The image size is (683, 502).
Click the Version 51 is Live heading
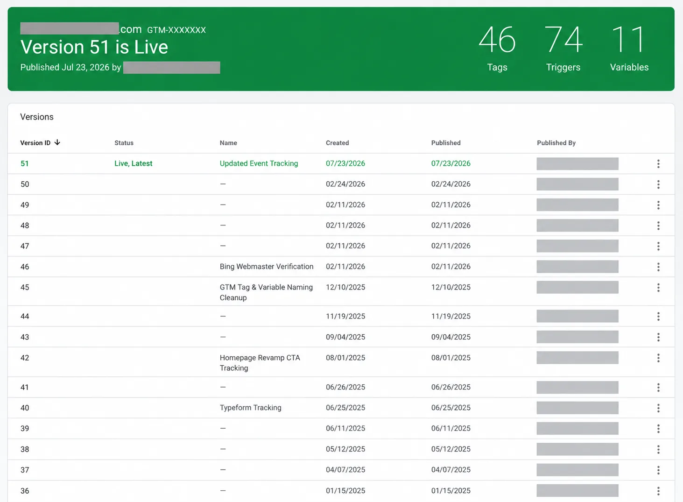point(94,47)
